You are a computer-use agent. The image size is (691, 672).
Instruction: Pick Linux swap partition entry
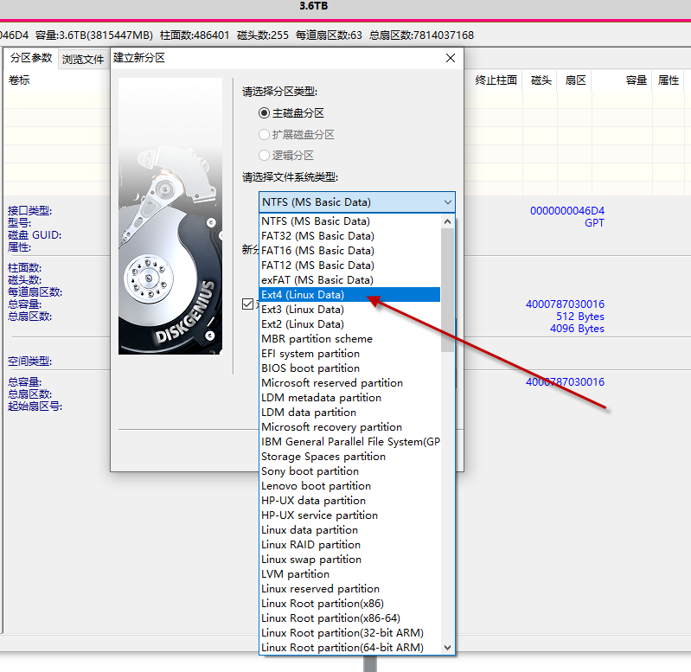click(350, 560)
